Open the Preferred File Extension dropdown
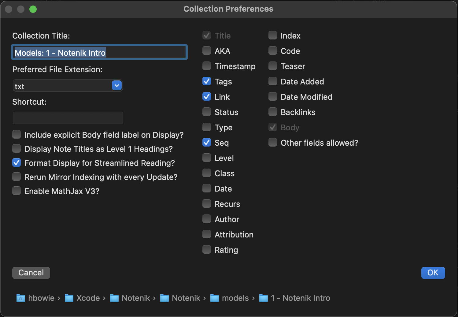Image resolution: width=458 pixels, height=317 pixels. [117, 86]
